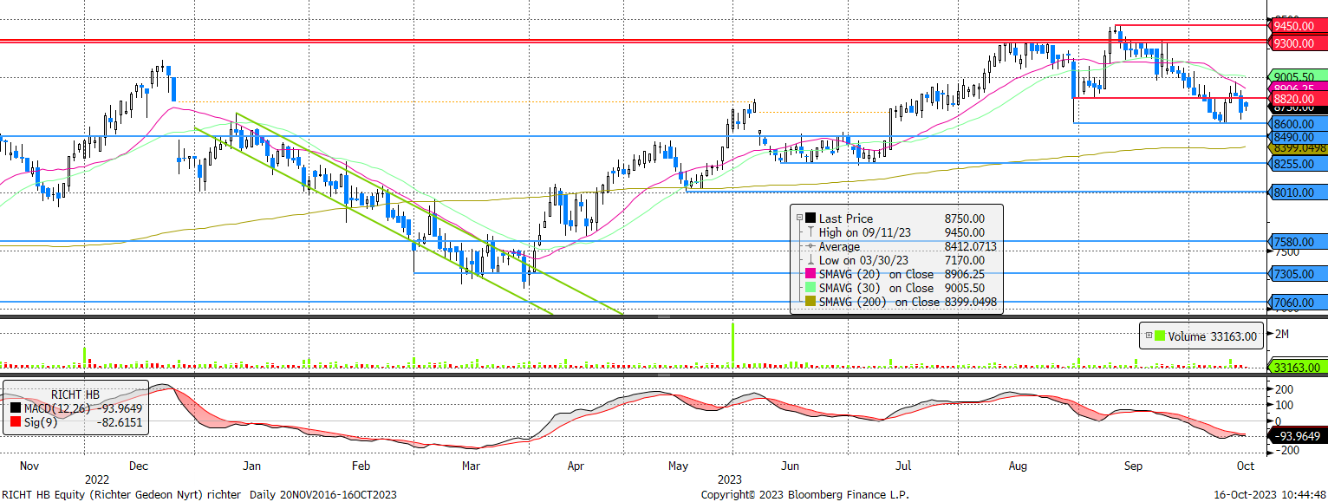Image resolution: width=1328 pixels, height=502 pixels.
Task: Click the 'Jan' label on time axis
Action: pos(251,466)
